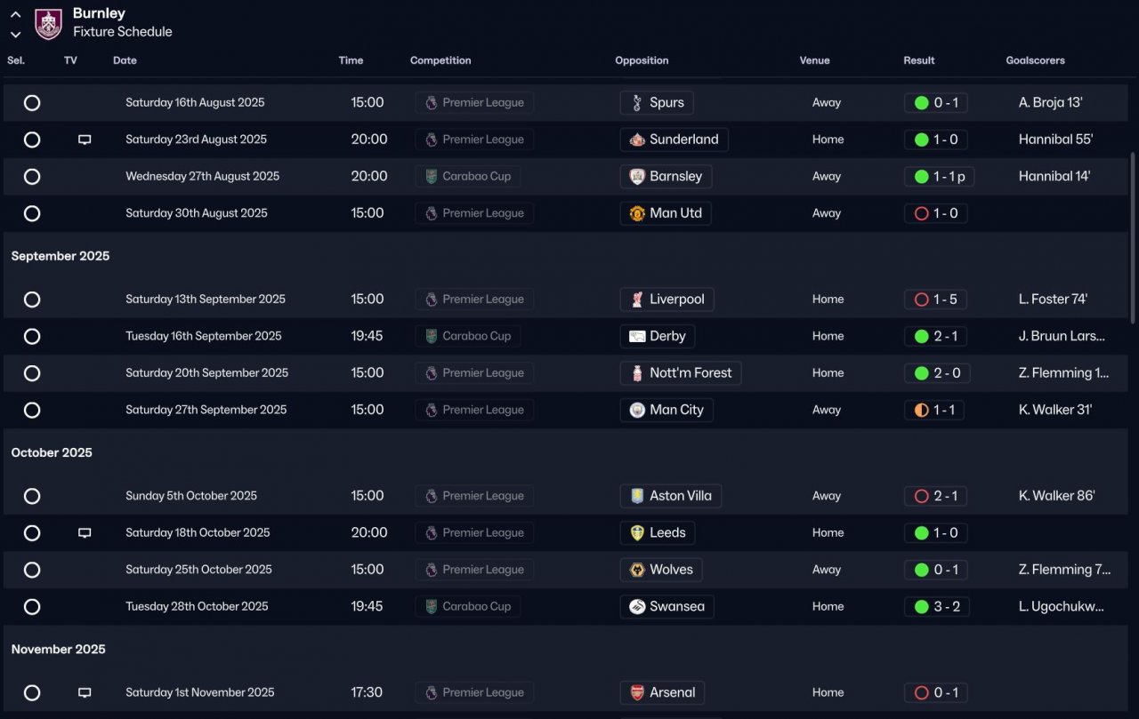
Task: Go to the next team with the down chevron
Action: [15, 35]
